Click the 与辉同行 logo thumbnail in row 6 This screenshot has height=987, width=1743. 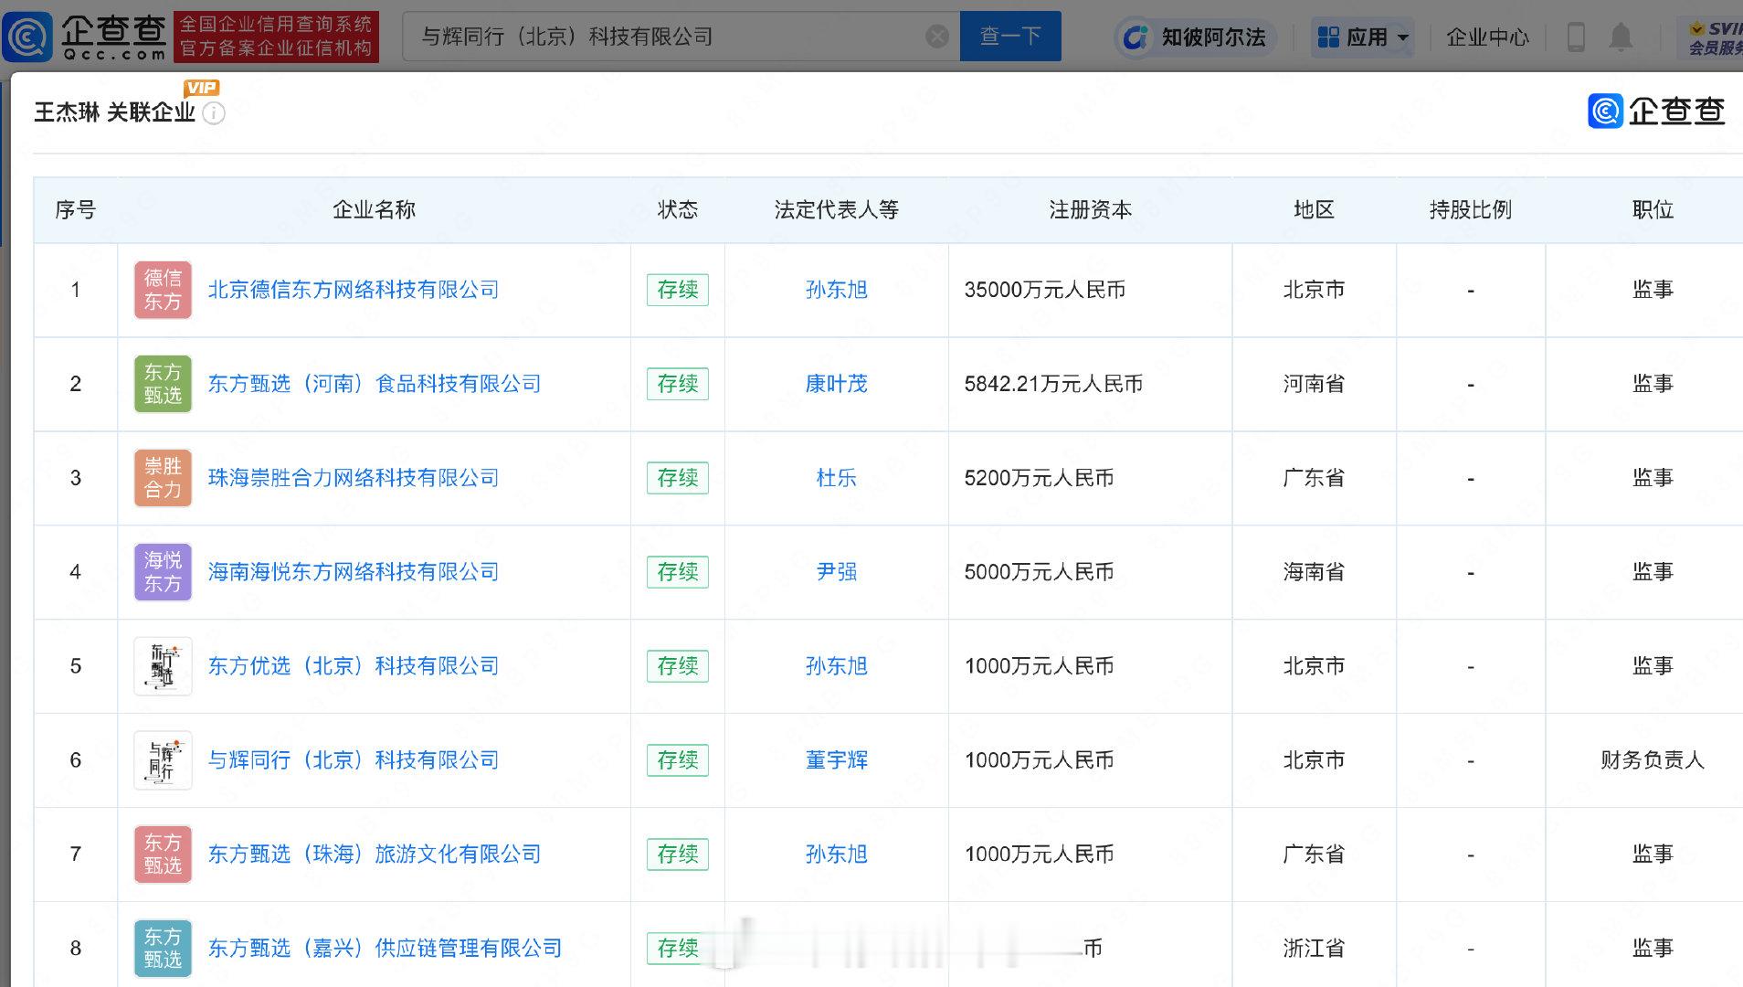(163, 760)
